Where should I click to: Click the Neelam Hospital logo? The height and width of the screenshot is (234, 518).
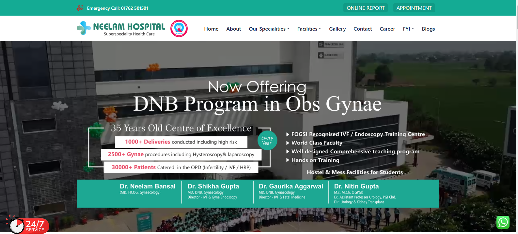(x=121, y=29)
